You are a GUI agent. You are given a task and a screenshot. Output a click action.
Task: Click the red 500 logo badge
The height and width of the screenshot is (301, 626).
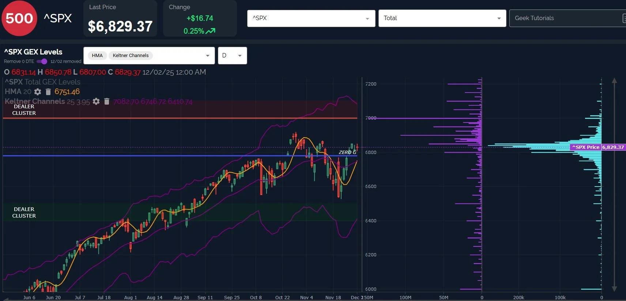click(19, 18)
